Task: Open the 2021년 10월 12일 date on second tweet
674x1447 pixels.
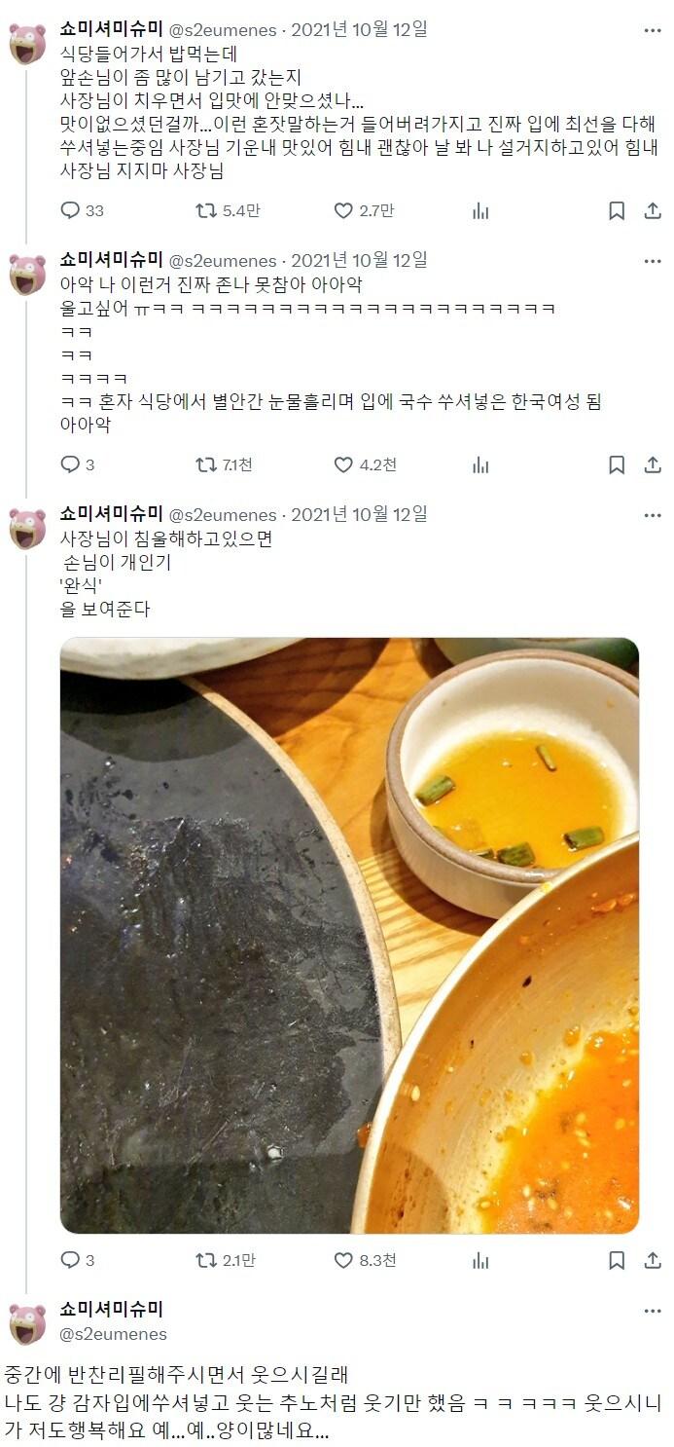Action: (x=359, y=260)
